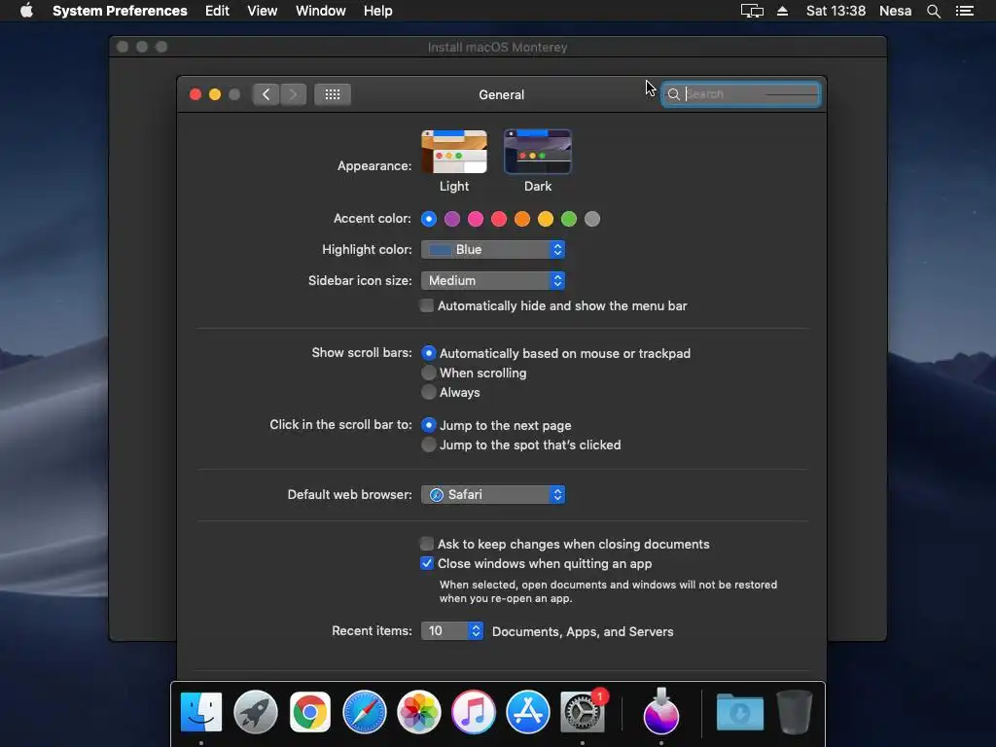Select Jump to the next page
The width and height of the screenshot is (996, 747).
coord(429,425)
